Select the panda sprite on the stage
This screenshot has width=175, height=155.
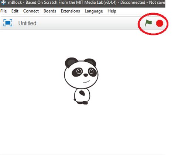81,81
